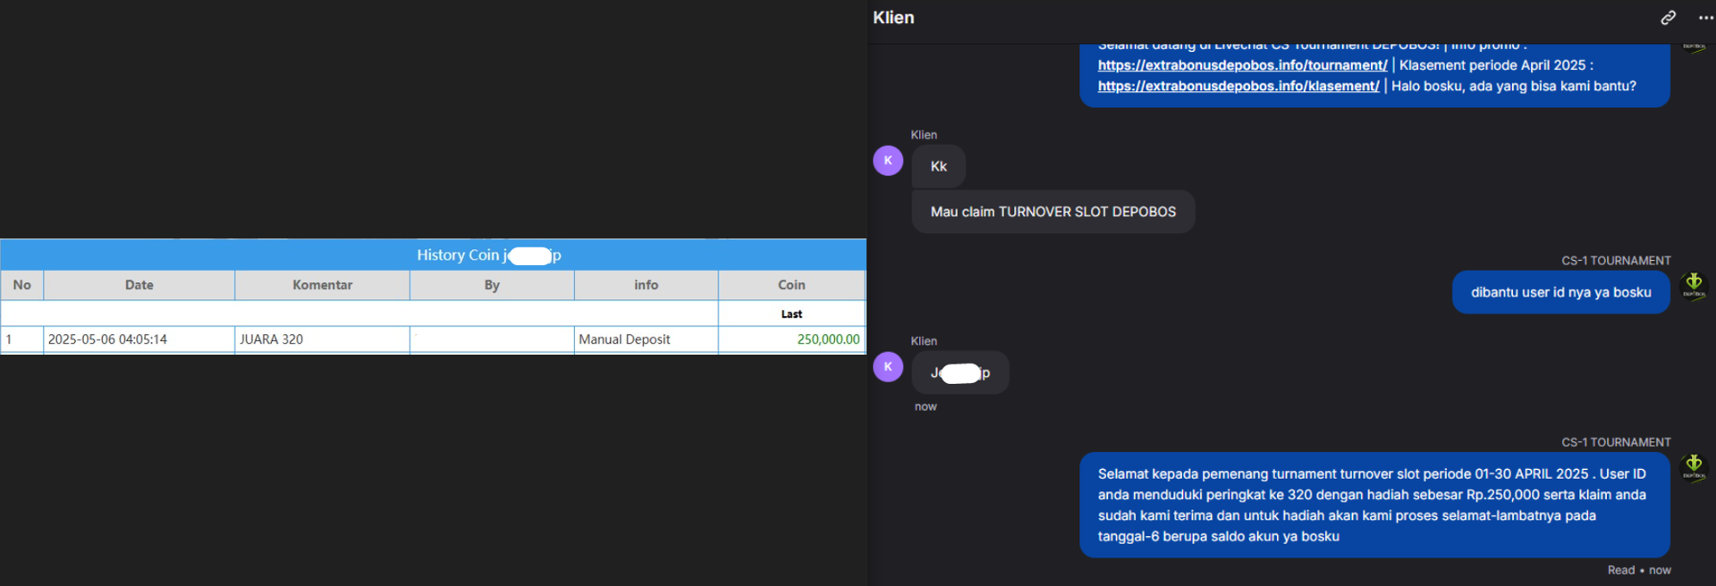Click the 'No' column header
Image resolution: width=1716 pixels, height=586 pixels.
(x=22, y=285)
